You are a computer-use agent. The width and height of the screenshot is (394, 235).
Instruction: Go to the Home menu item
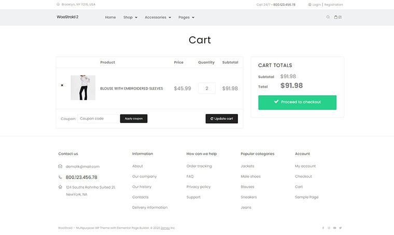(110, 17)
